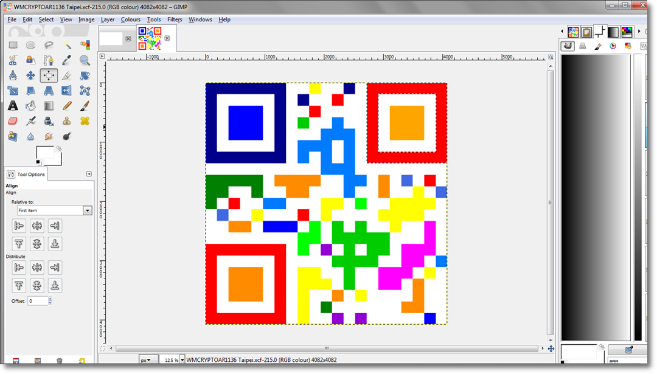Select the Paintbrush tool

85,106
